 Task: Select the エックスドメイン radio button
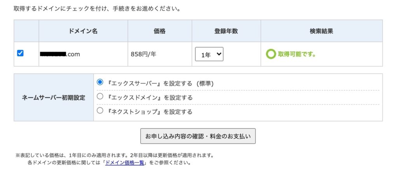pos(100,96)
